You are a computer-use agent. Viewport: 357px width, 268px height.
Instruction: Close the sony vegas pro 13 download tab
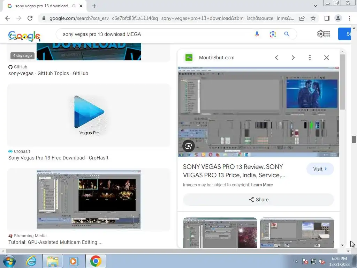pos(81,6)
